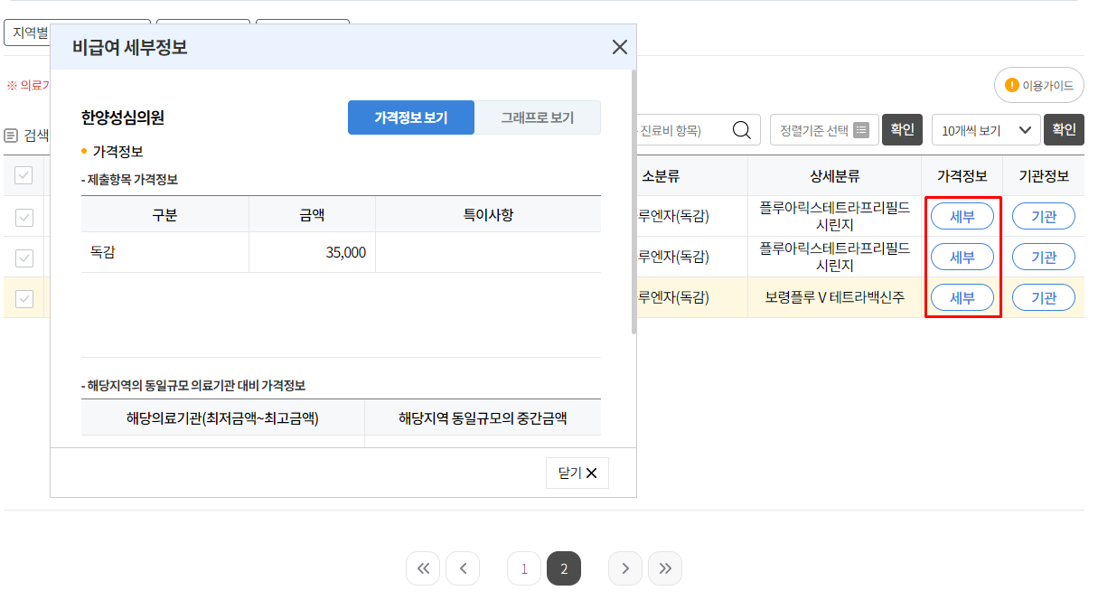Select page 1 in pagination

[524, 568]
